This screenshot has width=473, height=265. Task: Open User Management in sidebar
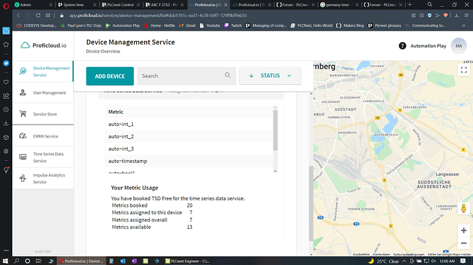coord(43,92)
